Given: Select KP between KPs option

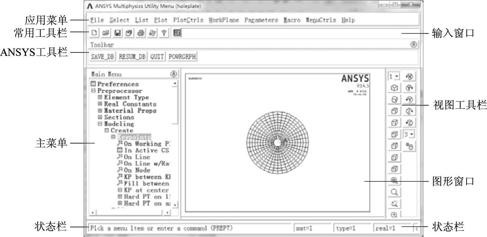Looking at the screenshot, I should point(144,177).
